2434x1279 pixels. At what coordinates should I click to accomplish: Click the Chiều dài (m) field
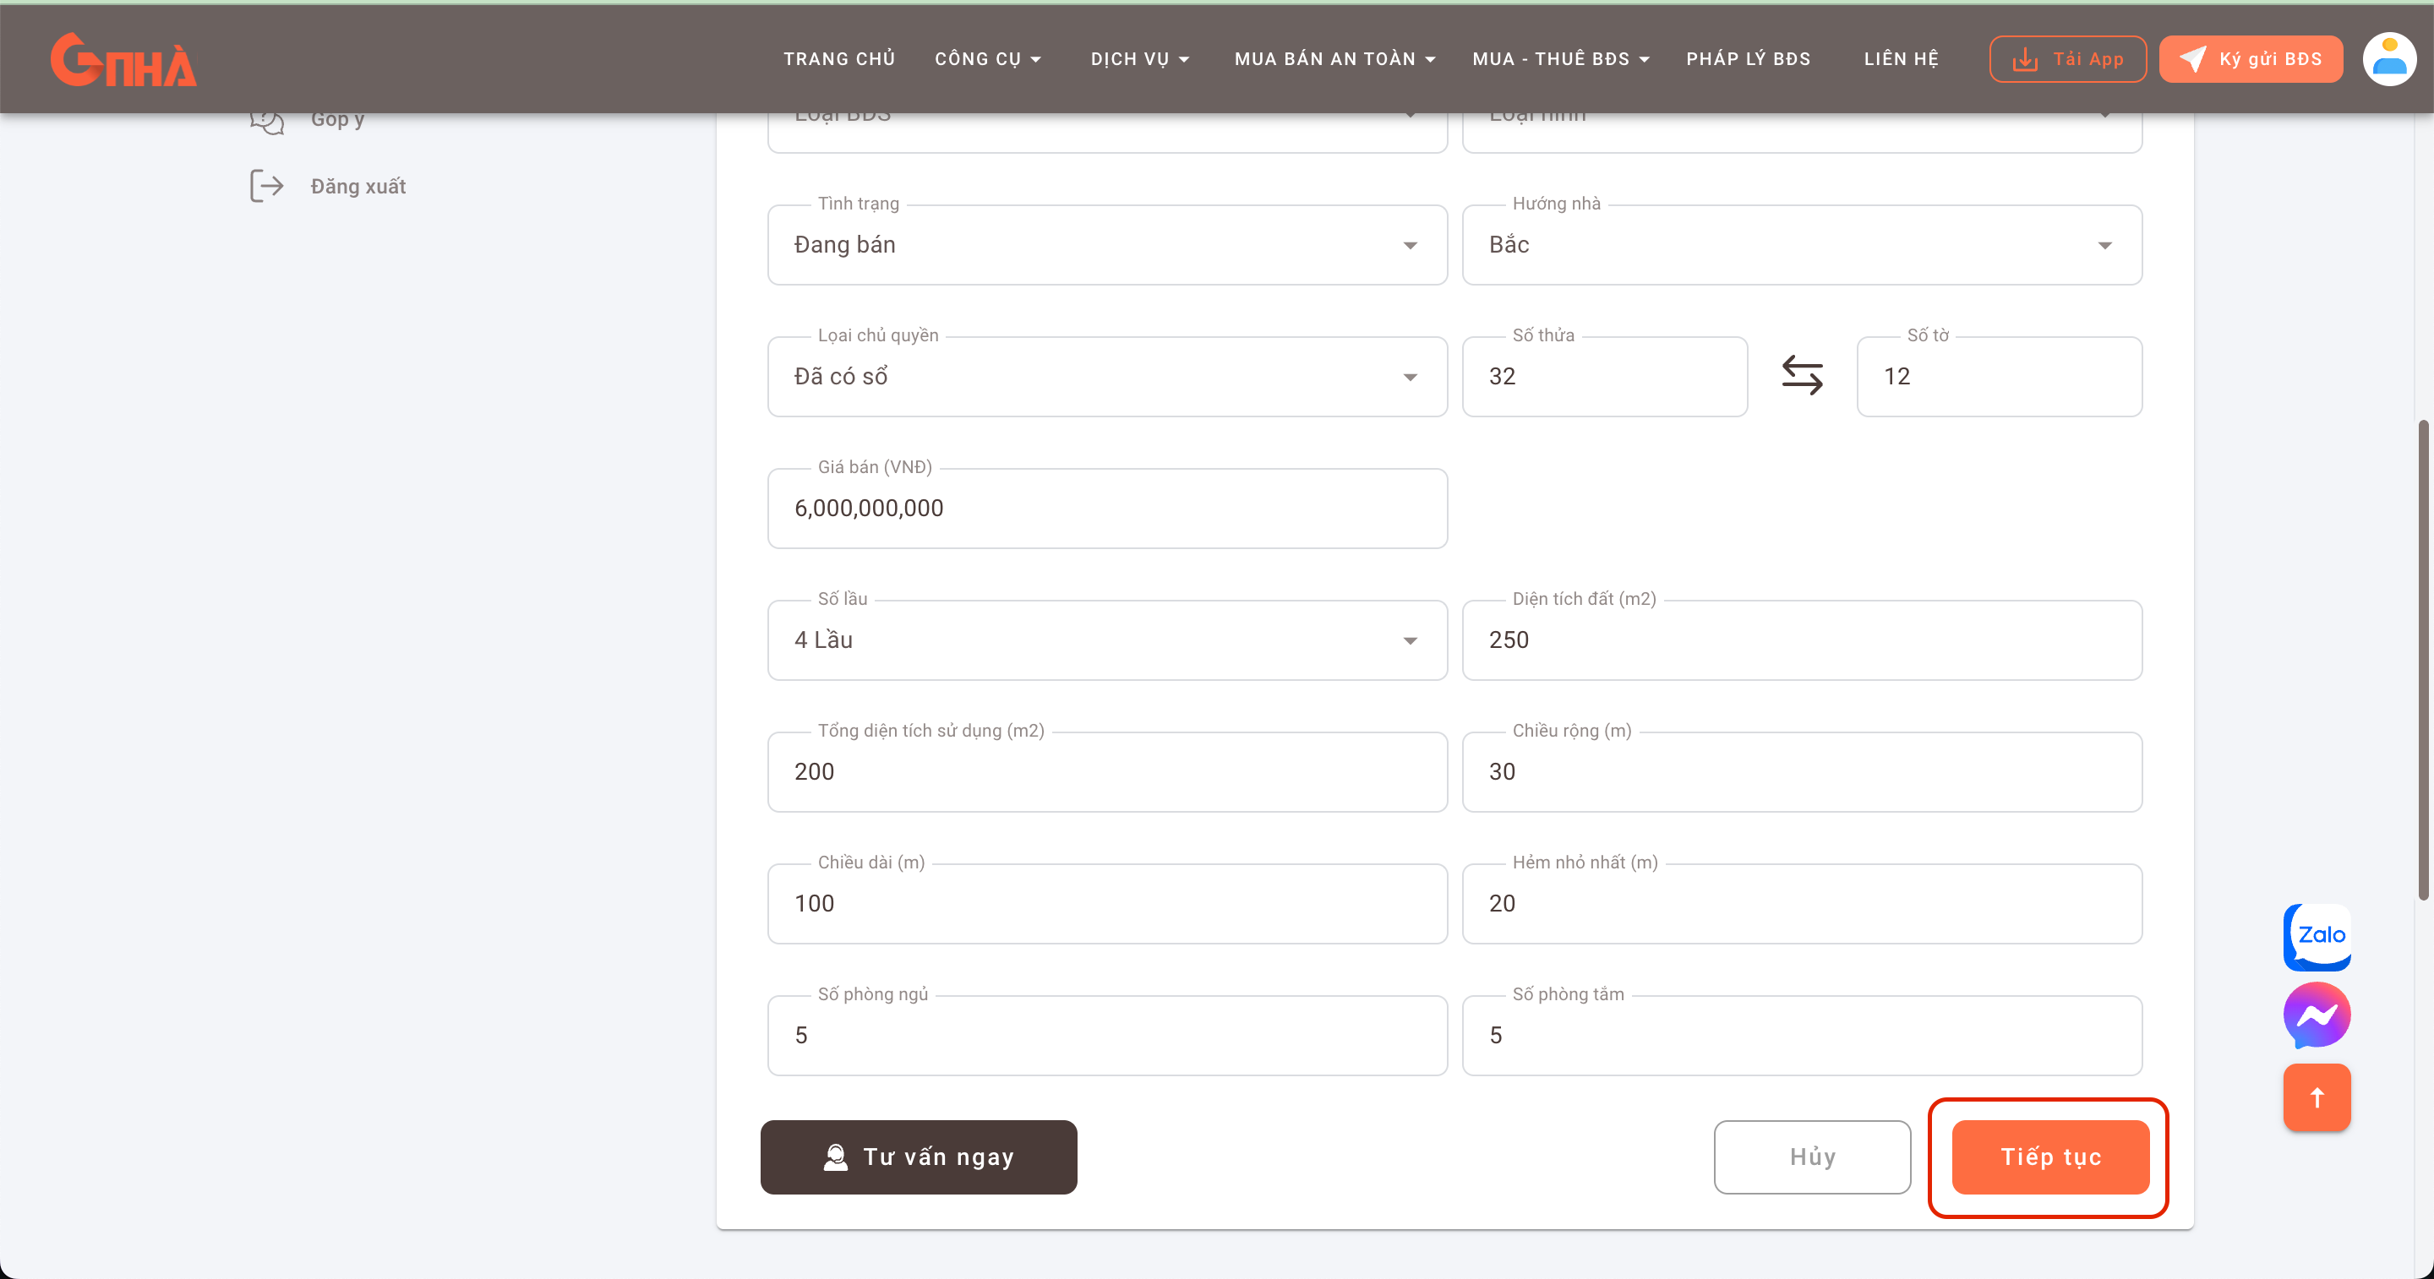click(x=1107, y=904)
